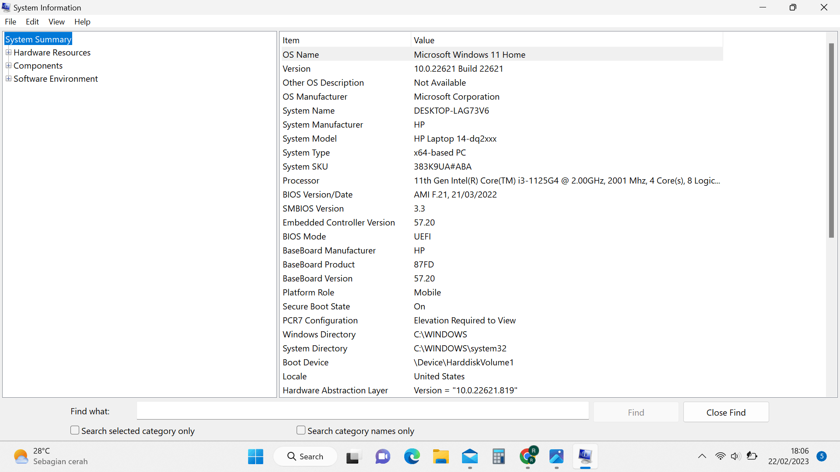Open the File menu
Viewport: 840px width, 472px height.
pyautogui.click(x=10, y=22)
